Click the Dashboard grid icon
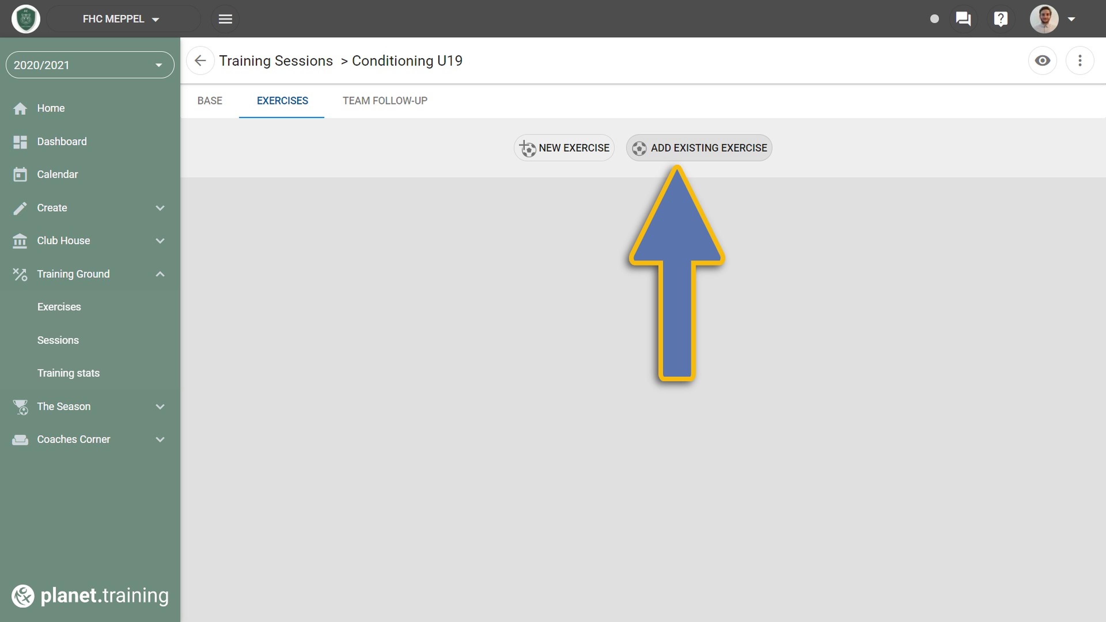1106x622 pixels. pyautogui.click(x=20, y=142)
